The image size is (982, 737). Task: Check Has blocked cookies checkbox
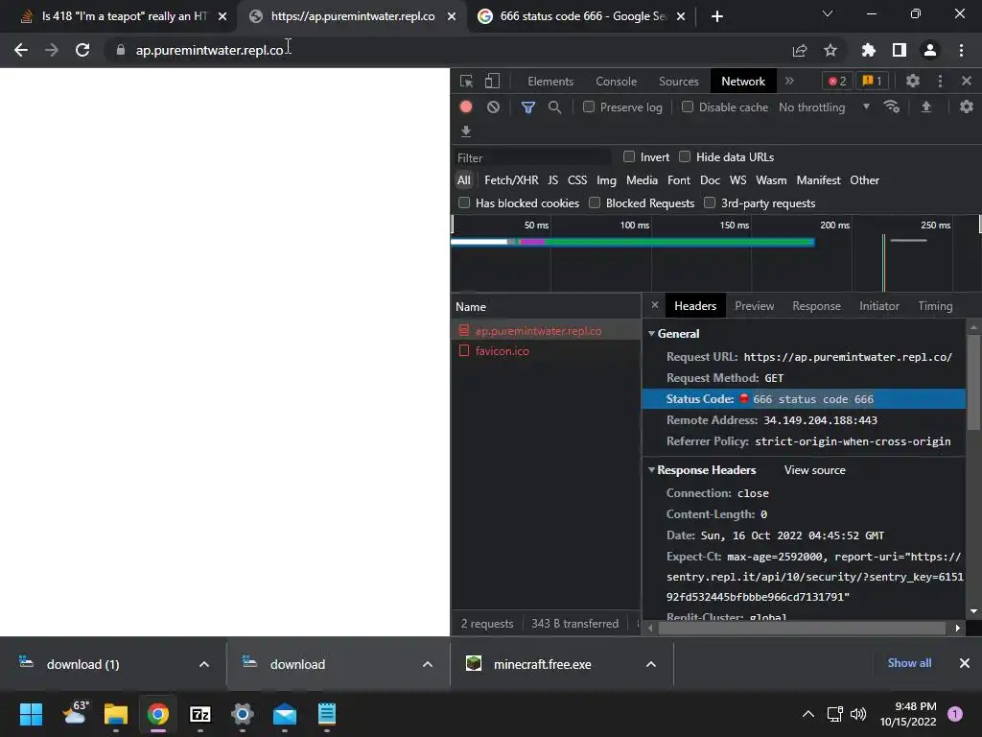coord(464,202)
